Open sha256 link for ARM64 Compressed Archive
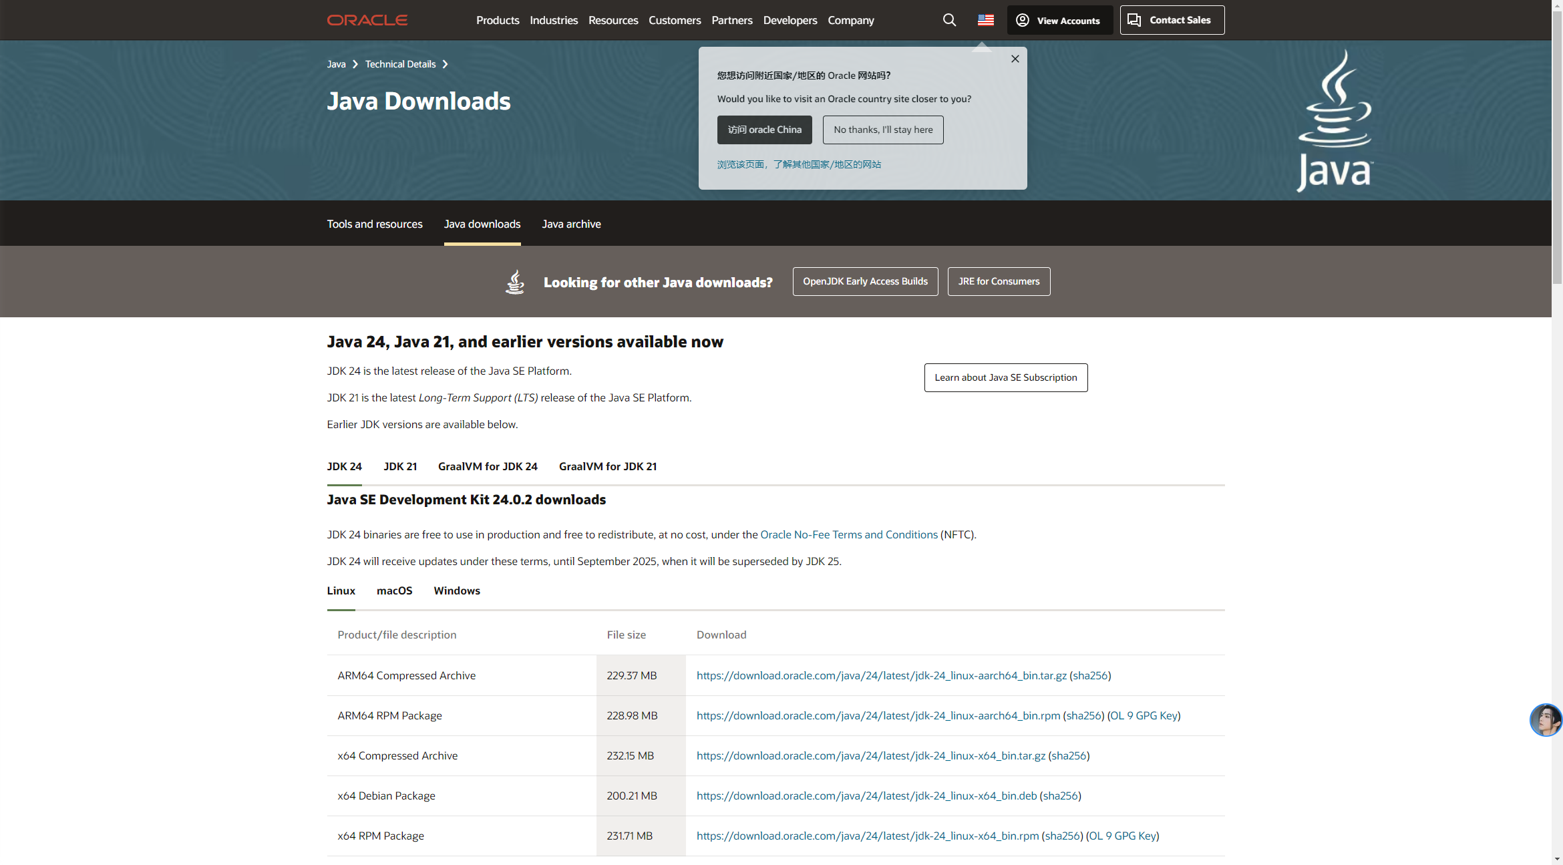1563x865 pixels. click(1090, 675)
